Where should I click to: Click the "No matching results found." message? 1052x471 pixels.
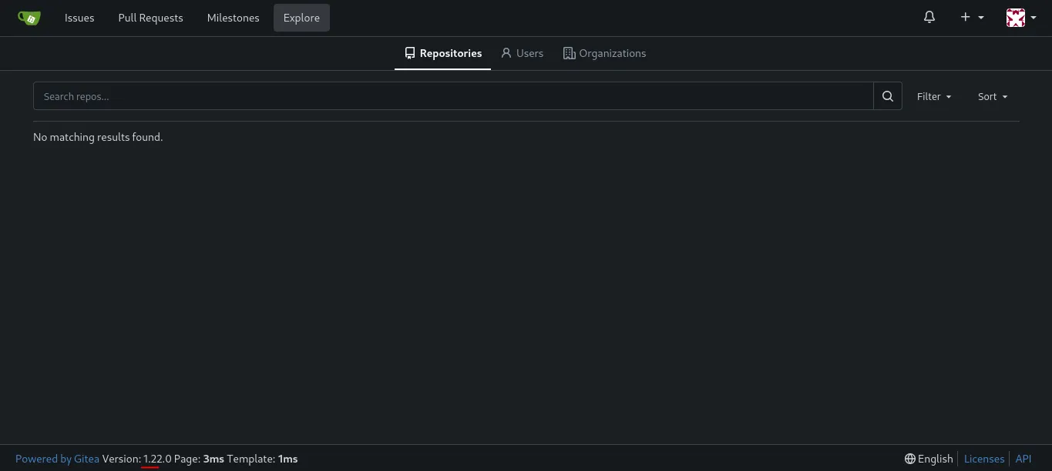pyautogui.click(x=98, y=137)
